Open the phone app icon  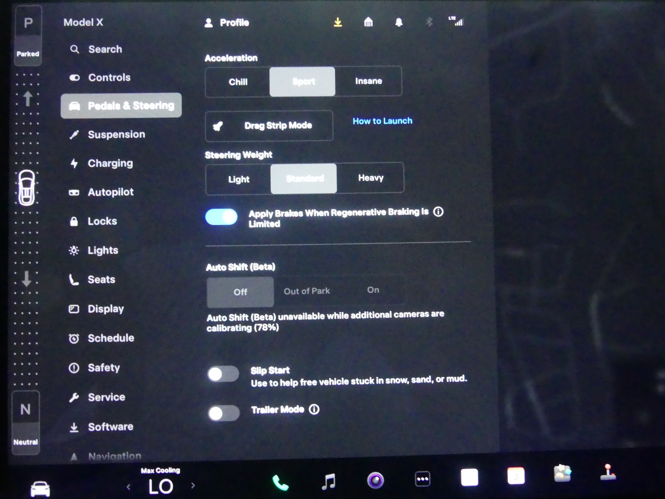pyautogui.click(x=280, y=482)
